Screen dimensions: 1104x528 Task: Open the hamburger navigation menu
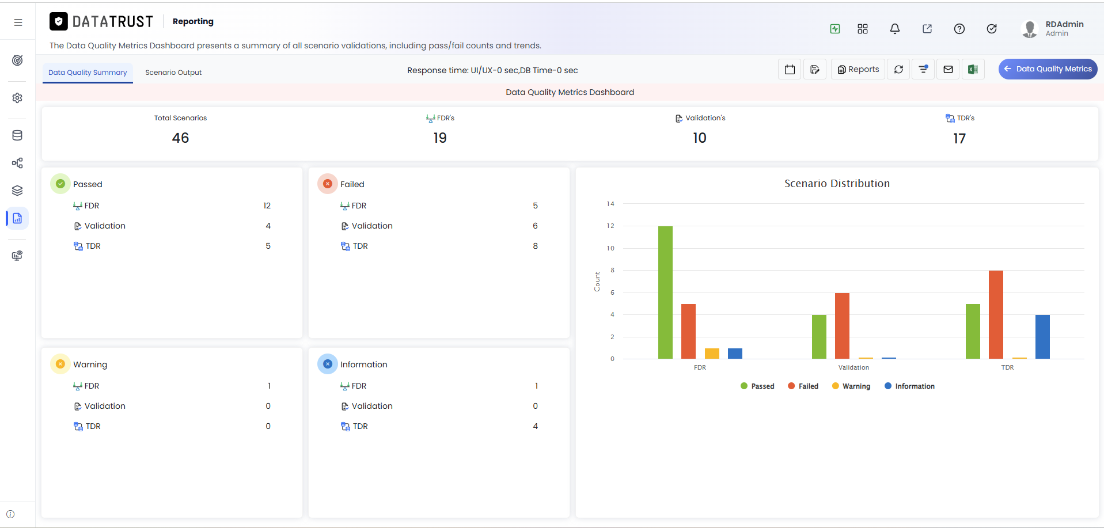pyautogui.click(x=18, y=22)
